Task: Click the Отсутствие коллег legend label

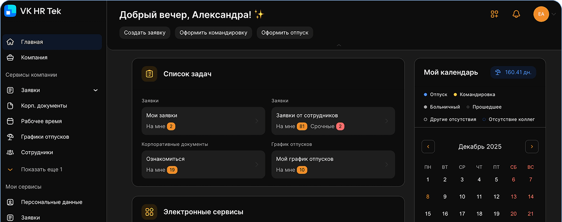Action: click(x=511, y=119)
